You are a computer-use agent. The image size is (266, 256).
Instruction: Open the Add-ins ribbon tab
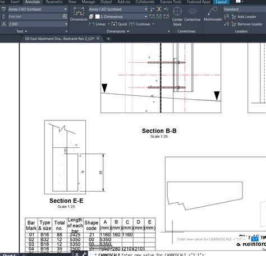[x=123, y=2]
